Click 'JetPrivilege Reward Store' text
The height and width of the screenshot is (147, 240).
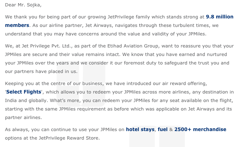(x=69, y=138)
